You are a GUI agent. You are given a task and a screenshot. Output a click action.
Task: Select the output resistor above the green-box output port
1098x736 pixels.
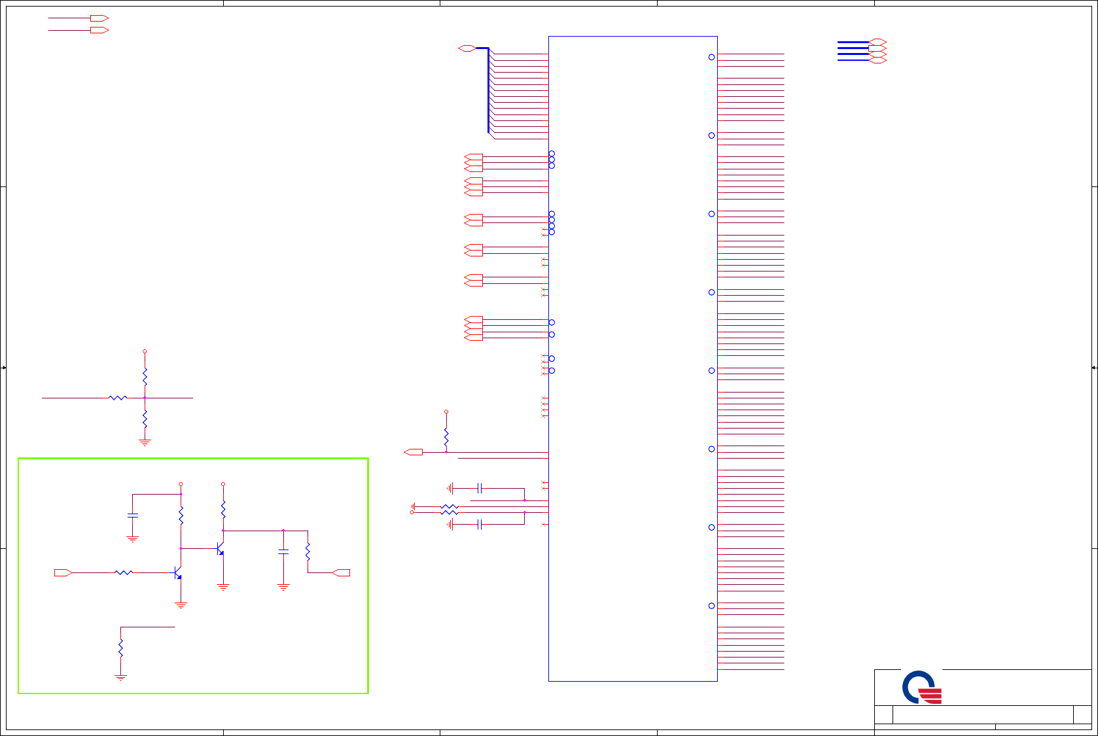pos(308,552)
